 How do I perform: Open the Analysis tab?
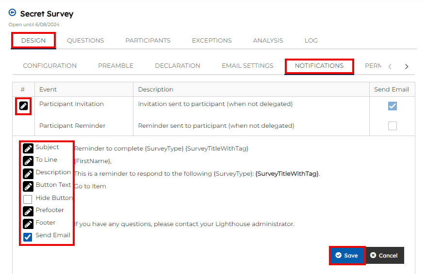click(x=268, y=41)
